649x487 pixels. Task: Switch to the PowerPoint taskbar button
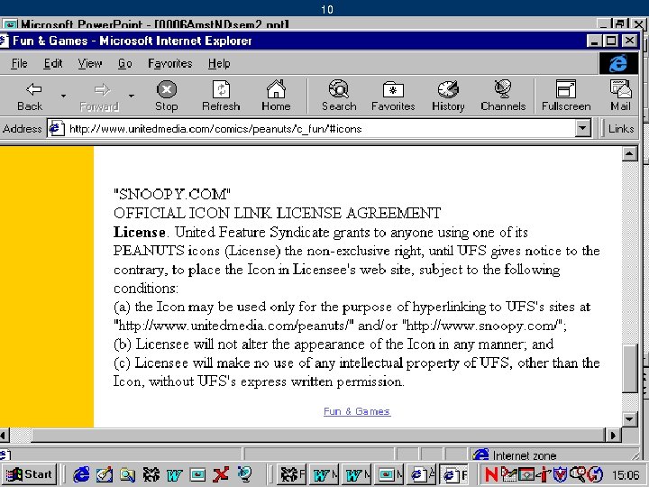point(389,474)
